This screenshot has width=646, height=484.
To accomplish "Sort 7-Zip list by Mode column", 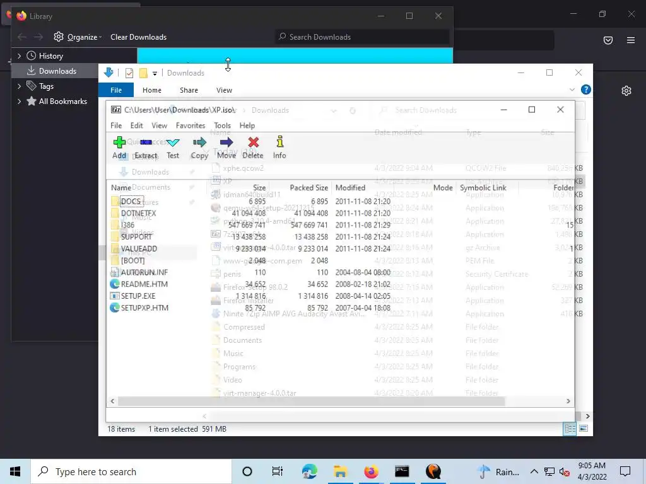I will click(x=443, y=188).
